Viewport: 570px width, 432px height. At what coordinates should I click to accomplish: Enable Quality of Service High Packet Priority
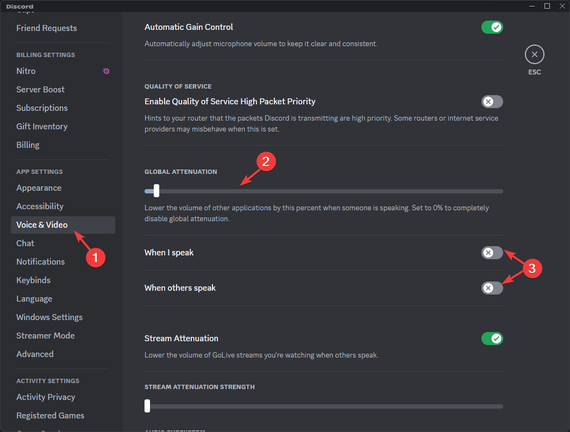(492, 102)
